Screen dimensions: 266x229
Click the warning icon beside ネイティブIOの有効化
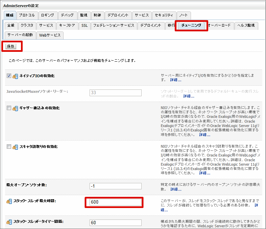point(15,76)
